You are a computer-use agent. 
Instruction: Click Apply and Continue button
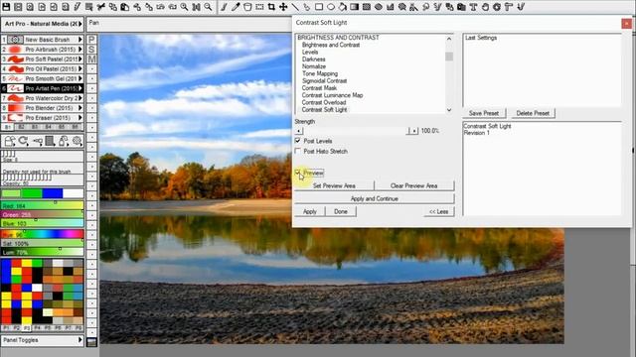point(375,198)
